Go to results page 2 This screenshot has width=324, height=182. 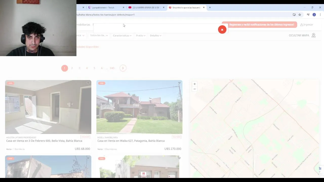(x=72, y=68)
